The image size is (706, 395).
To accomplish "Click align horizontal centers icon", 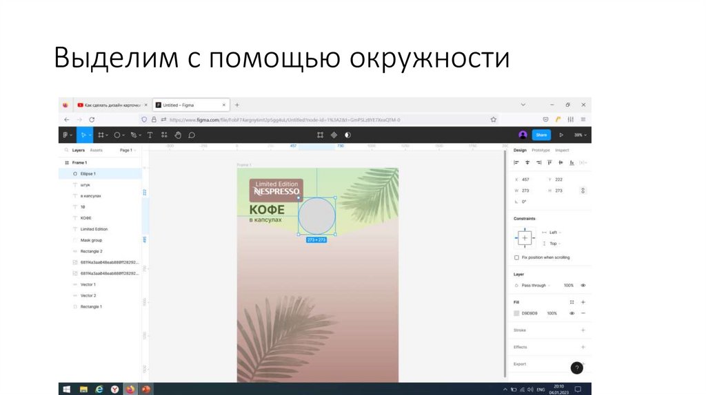I will coord(527,162).
